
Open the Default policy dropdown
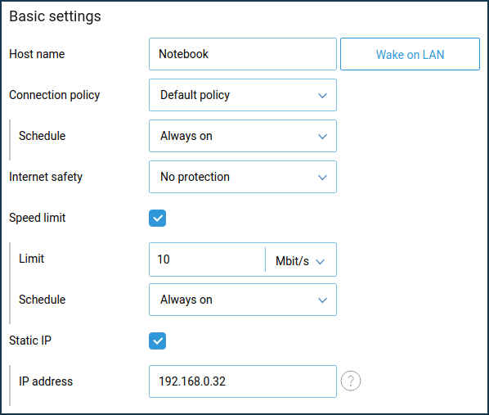tap(243, 95)
